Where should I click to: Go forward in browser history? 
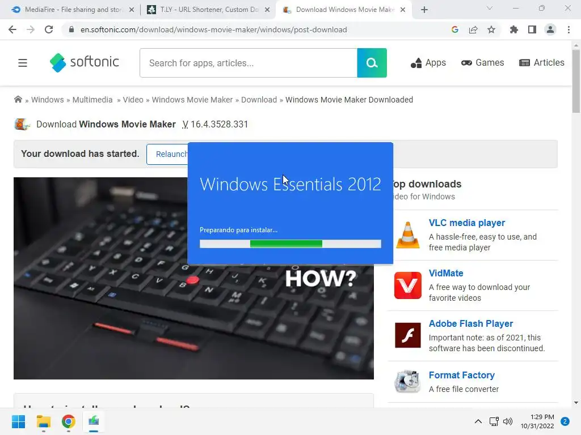(31, 29)
